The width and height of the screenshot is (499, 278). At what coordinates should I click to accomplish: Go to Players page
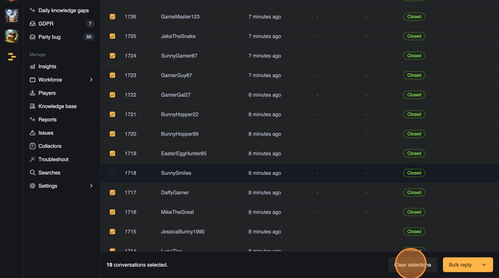coord(47,93)
